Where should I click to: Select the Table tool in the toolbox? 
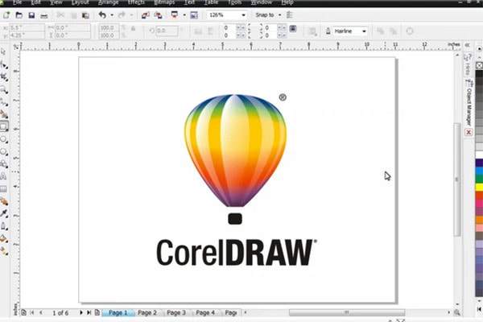click(x=3, y=189)
